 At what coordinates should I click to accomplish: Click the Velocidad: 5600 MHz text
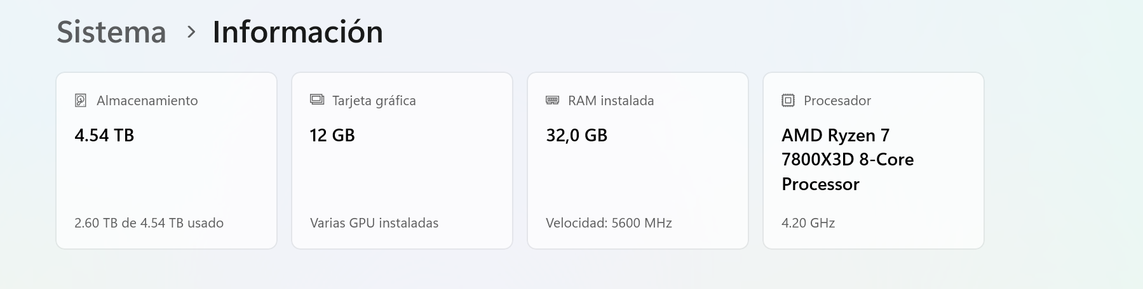pyautogui.click(x=609, y=223)
